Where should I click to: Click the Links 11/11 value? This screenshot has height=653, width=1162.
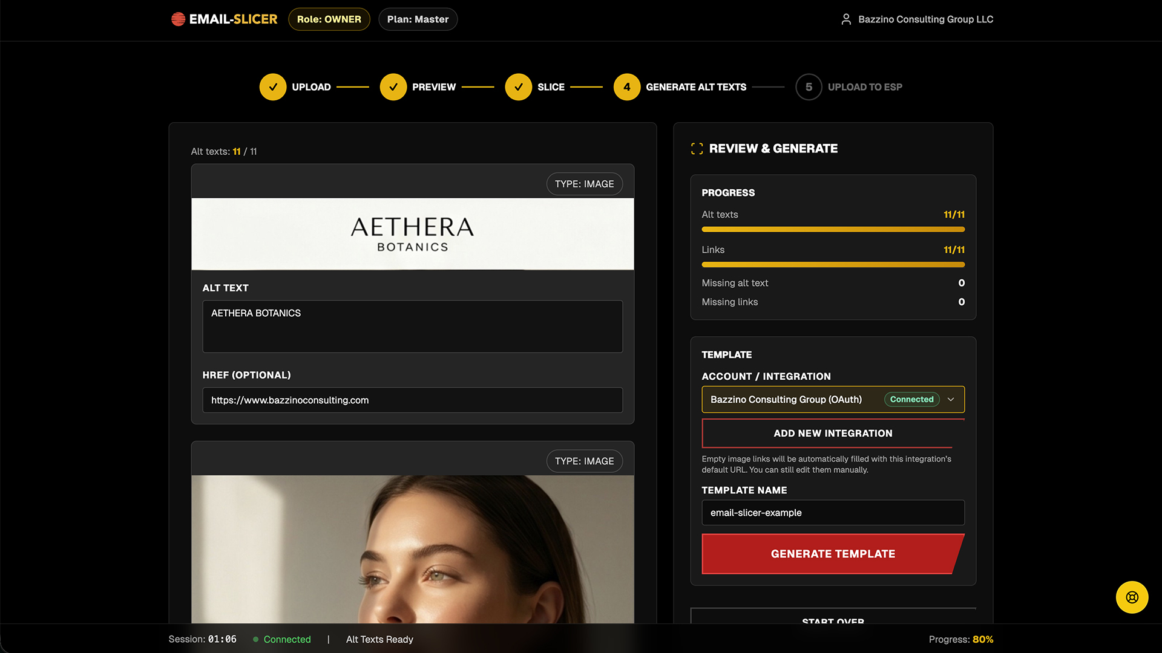(954, 250)
